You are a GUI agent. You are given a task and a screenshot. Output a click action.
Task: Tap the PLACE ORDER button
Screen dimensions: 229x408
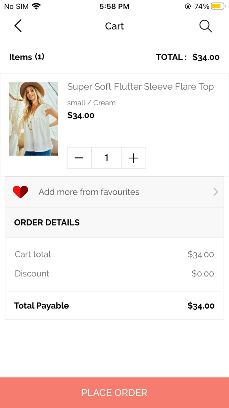[x=114, y=392]
